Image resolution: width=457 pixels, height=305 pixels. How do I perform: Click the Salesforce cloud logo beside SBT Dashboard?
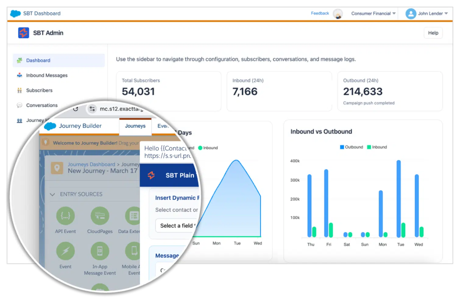[15, 13]
